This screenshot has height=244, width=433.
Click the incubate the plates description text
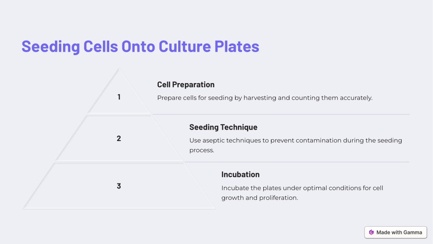(302, 193)
